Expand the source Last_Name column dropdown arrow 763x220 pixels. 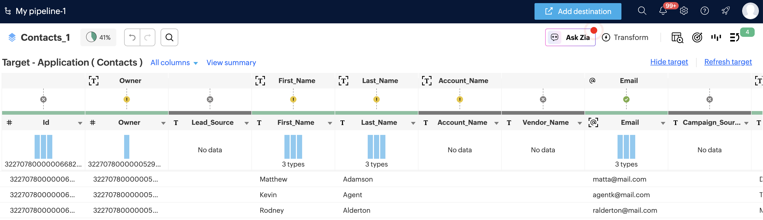[x=413, y=123]
